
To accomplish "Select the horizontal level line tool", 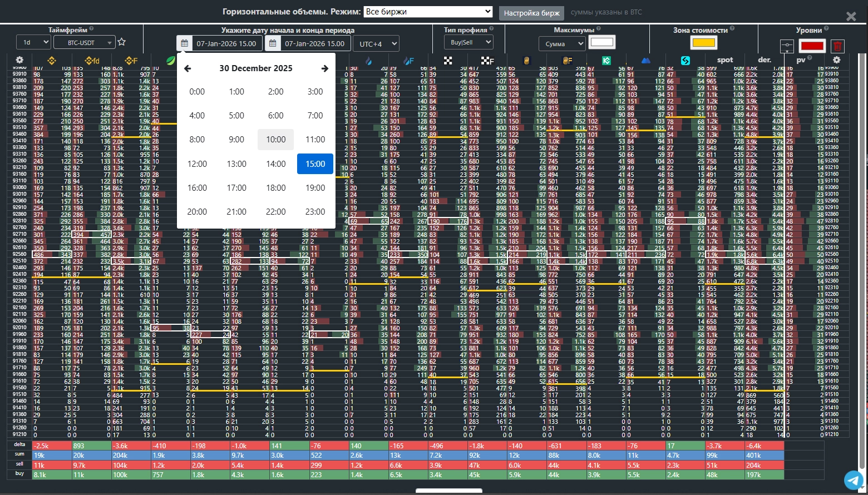I will (x=786, y=46).
